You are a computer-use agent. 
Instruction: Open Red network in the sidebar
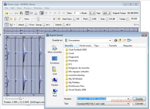pyautogui.click(x=55, y=93)
